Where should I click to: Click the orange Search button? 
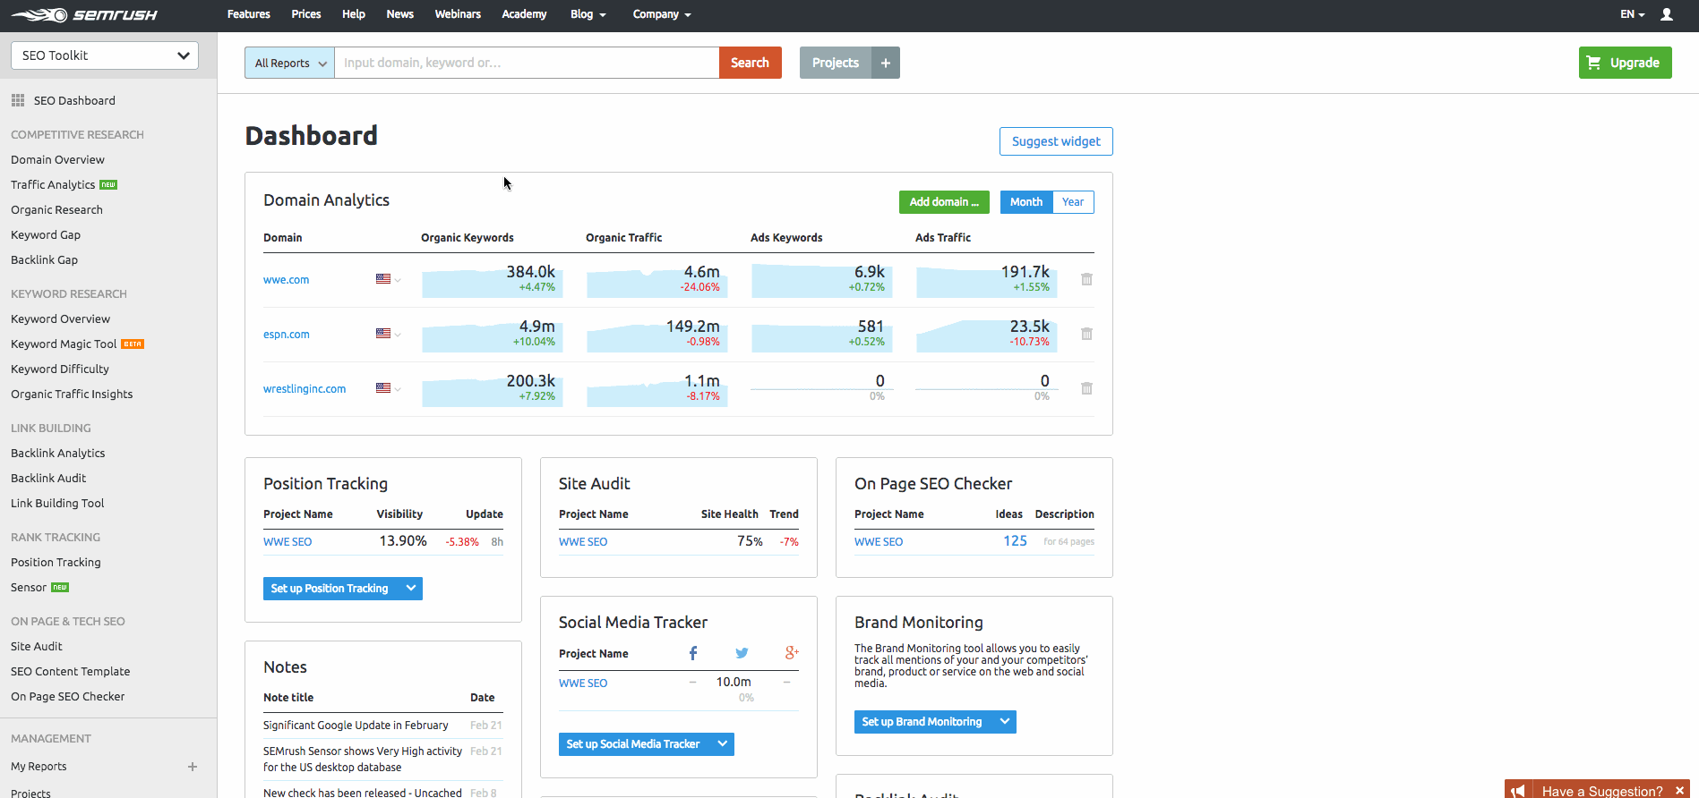coord(751,63)
